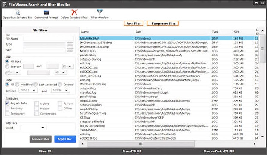Click the horizontal scrollbar thumb
Screen dimensions: 267x155
[141, 144]
